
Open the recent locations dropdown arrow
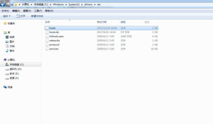pyautogui.click(x=12, y=5)
